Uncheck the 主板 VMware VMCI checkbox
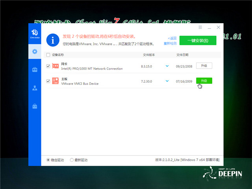Image resolution: width=252 pixels, height=189 pixels. click(48, 81)
